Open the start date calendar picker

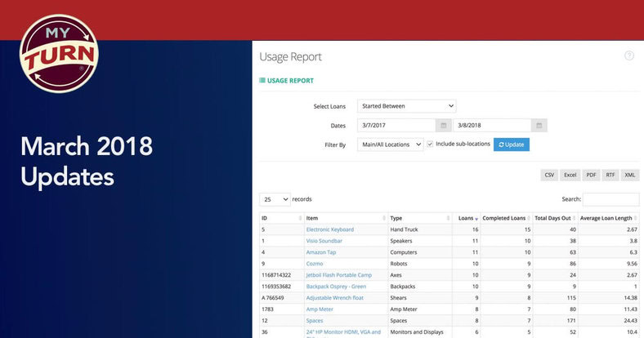tap(443, 126)
